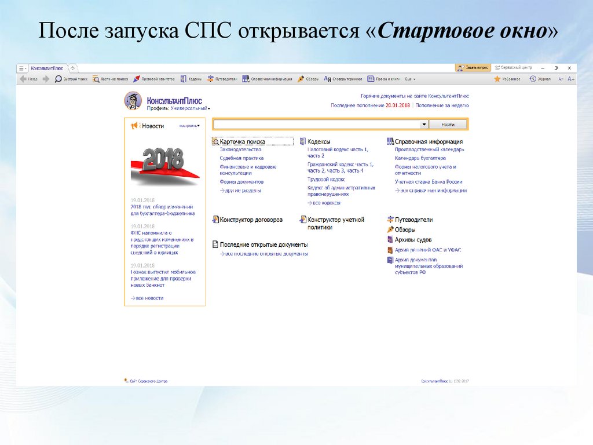This screenshot has width=593, height=445.
Task: Open Справочная информация toolbar item
Action: [x=267, y=79]
